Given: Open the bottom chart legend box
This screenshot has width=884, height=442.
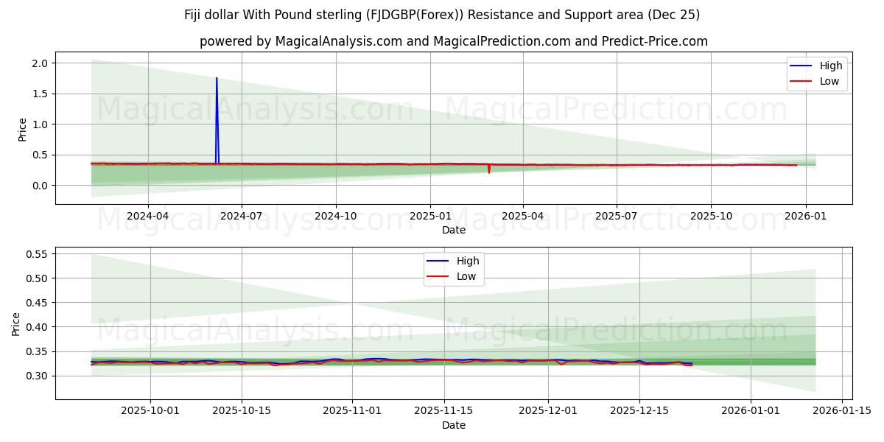Looking at the screenshot, I should tap(453, 268).
